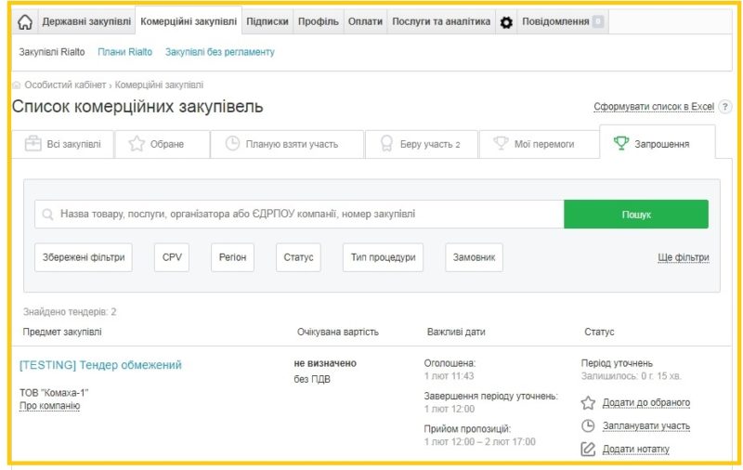
Task: Expand the CPV filter
Action: click(172, 257)
